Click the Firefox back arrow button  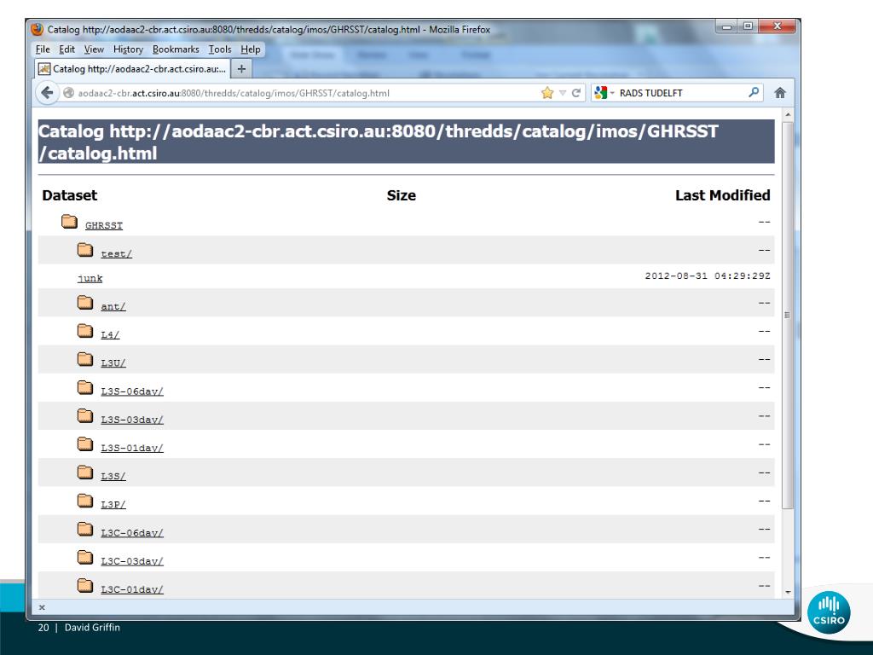pyautogui.click(x=48, y=92)
